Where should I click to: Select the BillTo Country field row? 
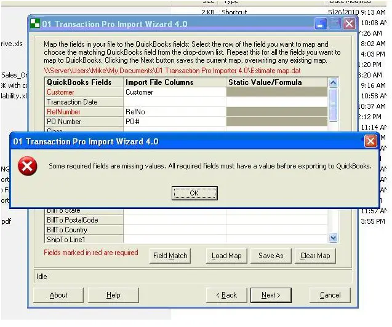(84, 230)
